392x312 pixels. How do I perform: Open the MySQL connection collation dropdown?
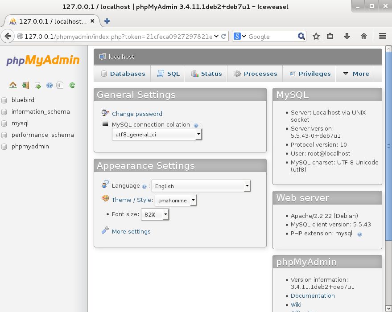pyautogui.click(x=157, y=134)
